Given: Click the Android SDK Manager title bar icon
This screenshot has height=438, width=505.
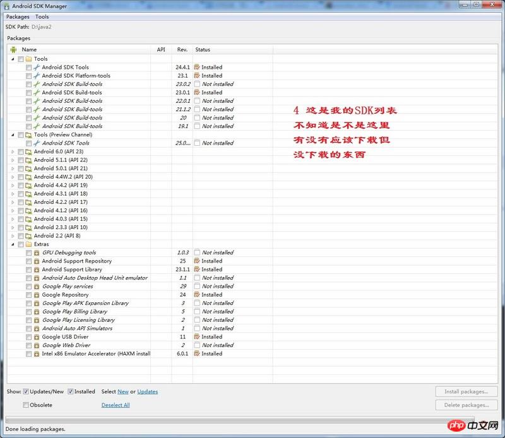Looking at the screenshot, I should [7, 6].
